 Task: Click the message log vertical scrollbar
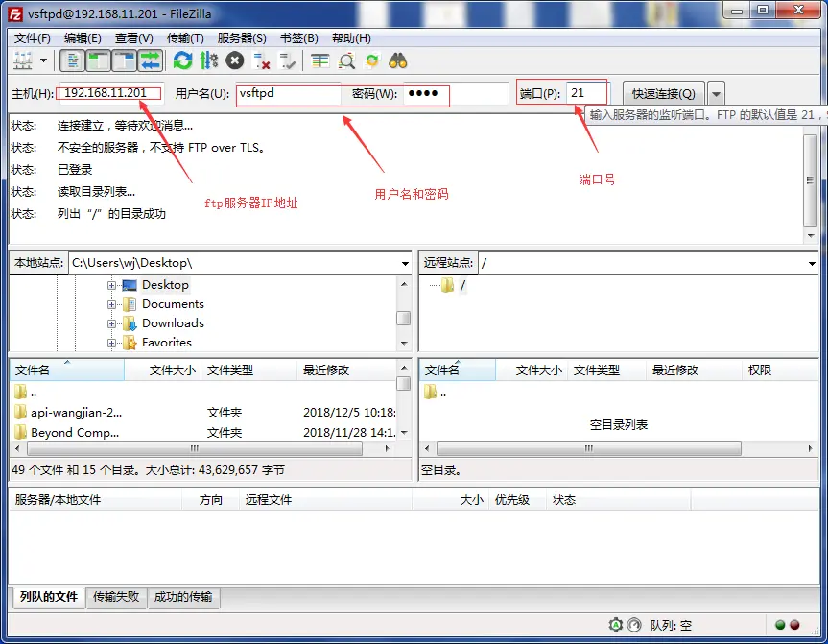[x=811, y=181]
